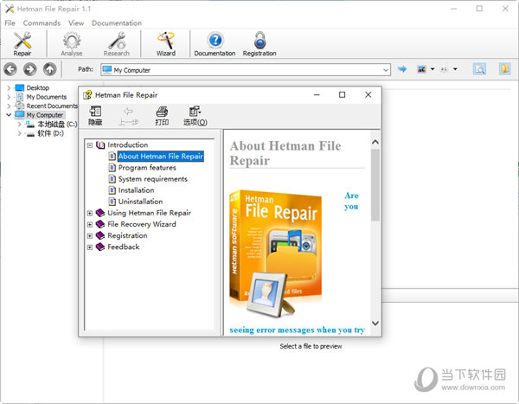519x404 pixels.
Task: Collapse the My Computer tree node
Action: click(9, 115)
